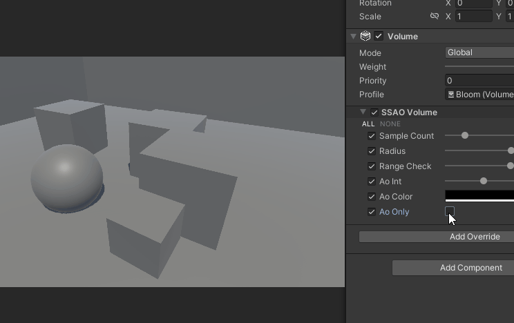The image size is (514, 323).
Task: Click the Scale property label
Action: coord(370,17)
